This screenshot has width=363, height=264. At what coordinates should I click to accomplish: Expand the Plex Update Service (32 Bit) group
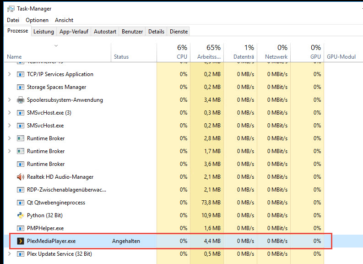pyautogui.click(x=10, y=254)
